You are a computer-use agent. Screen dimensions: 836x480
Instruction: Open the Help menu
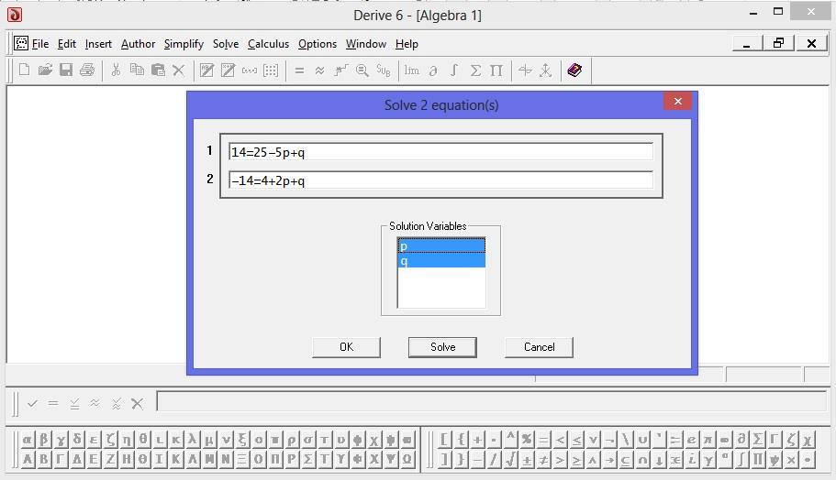click(407, 44)
